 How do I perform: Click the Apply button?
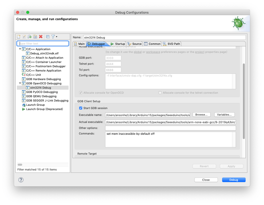tap(231, 166)
